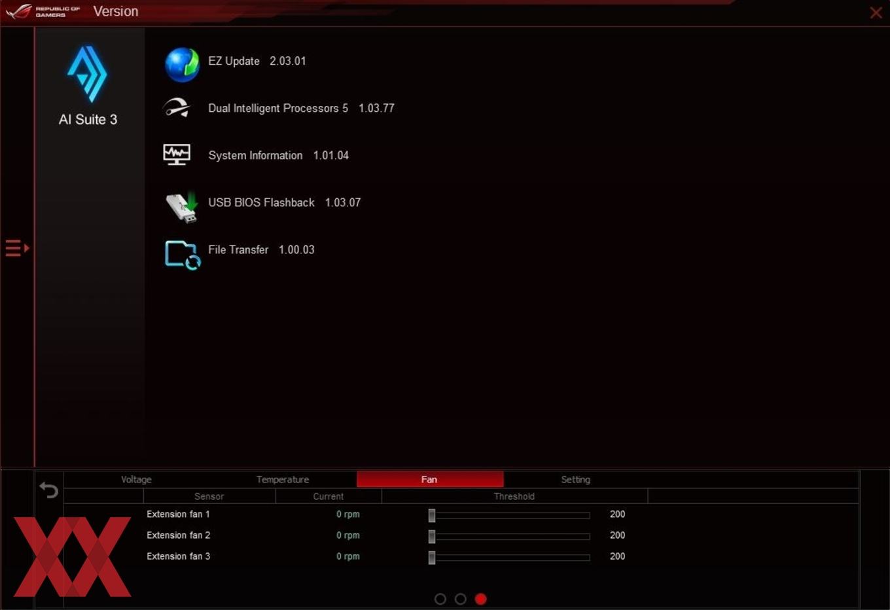890x610 pixels.
Task: Click the Threshold column header
Action: point(514,496)
